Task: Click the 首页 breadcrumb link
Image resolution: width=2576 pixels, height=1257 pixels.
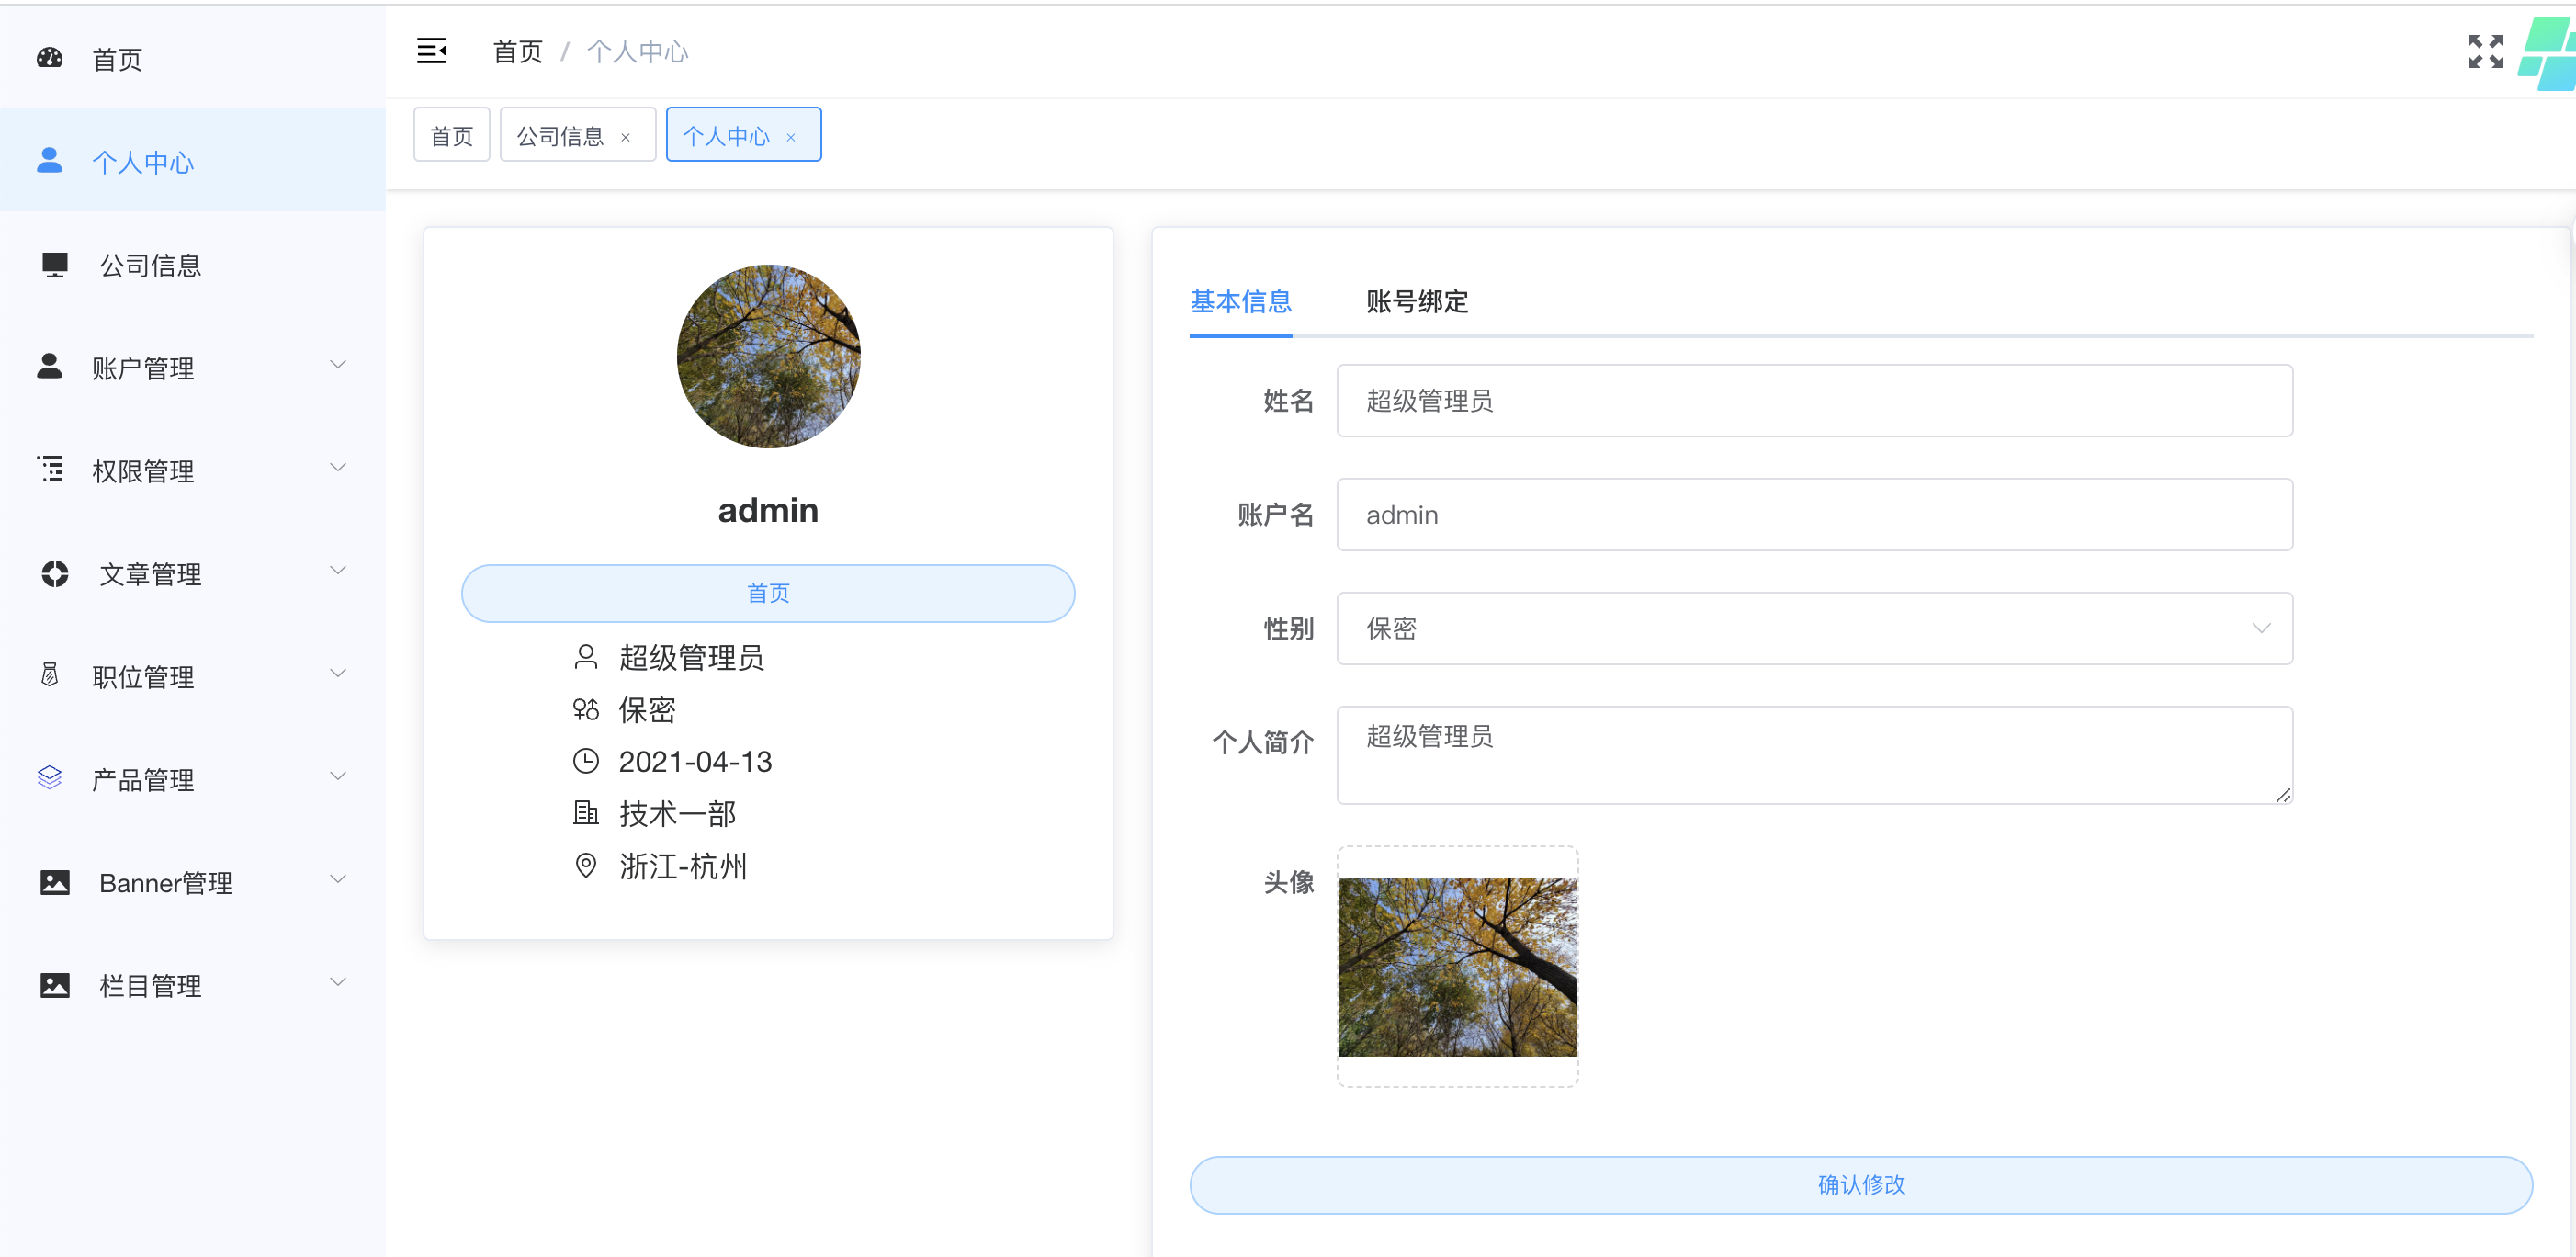Action: pos(517,51)
